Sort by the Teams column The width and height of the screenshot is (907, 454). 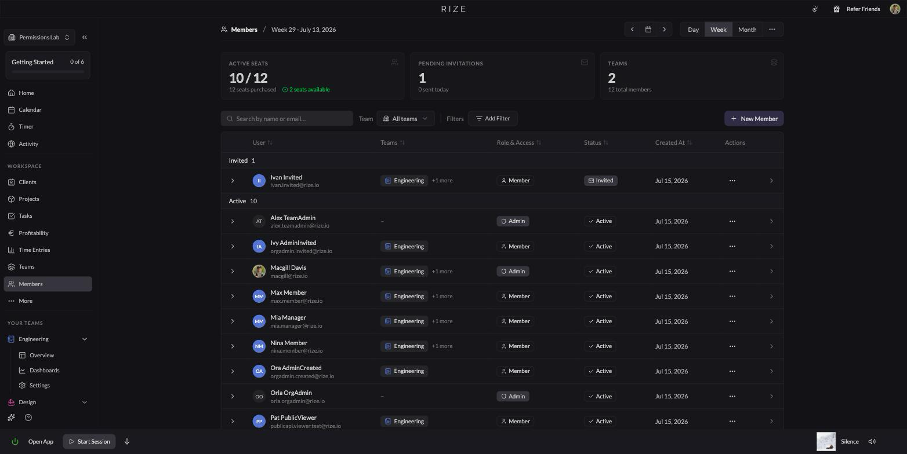tap(393, 142)
